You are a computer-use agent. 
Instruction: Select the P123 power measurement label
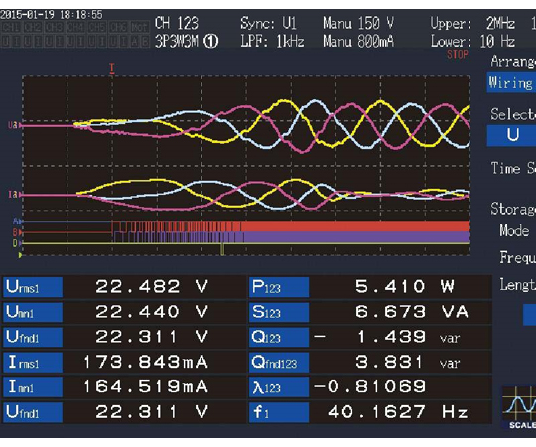click(279, 287)
